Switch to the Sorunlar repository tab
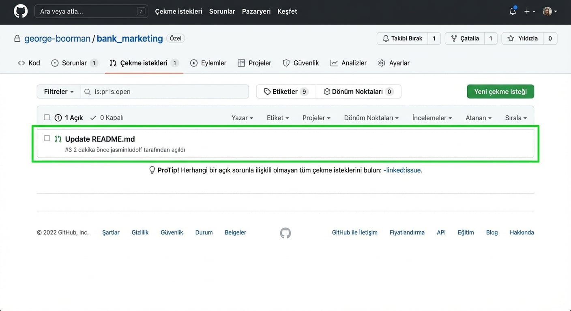The height and width of the screenshot is (311, 571). tap(74, 63)
